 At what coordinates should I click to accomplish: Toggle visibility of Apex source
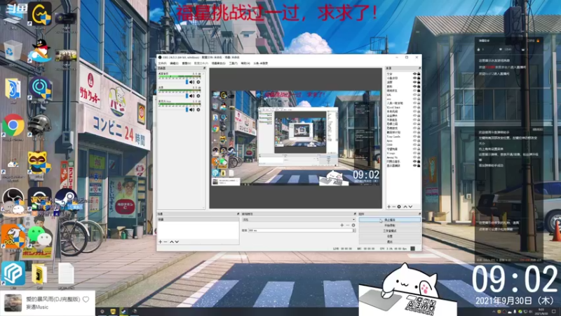click(x=414, y=141)
